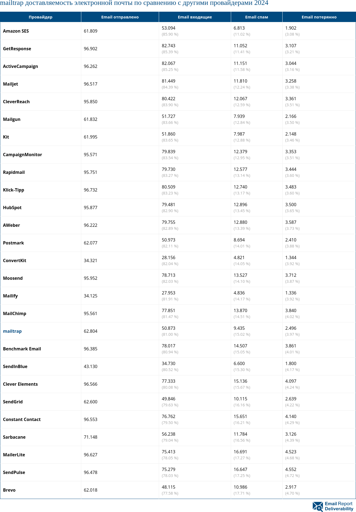Click the SendGrid provider name

point(13,402)
